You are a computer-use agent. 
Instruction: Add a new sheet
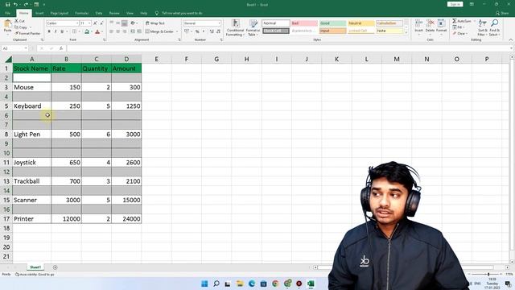(56, 267)
